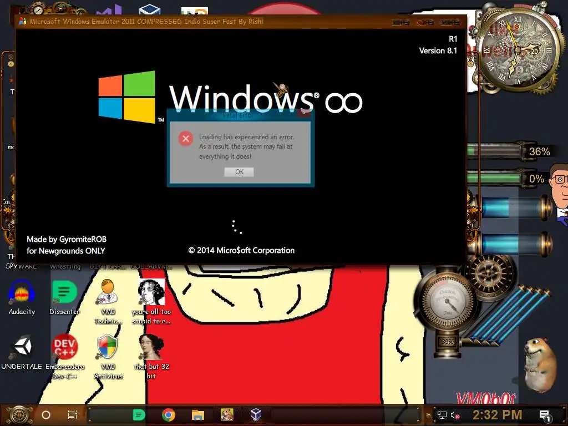Click the steampunk analog clock gadget
Viewport: 568px width, 426px height.
[518, 49]
